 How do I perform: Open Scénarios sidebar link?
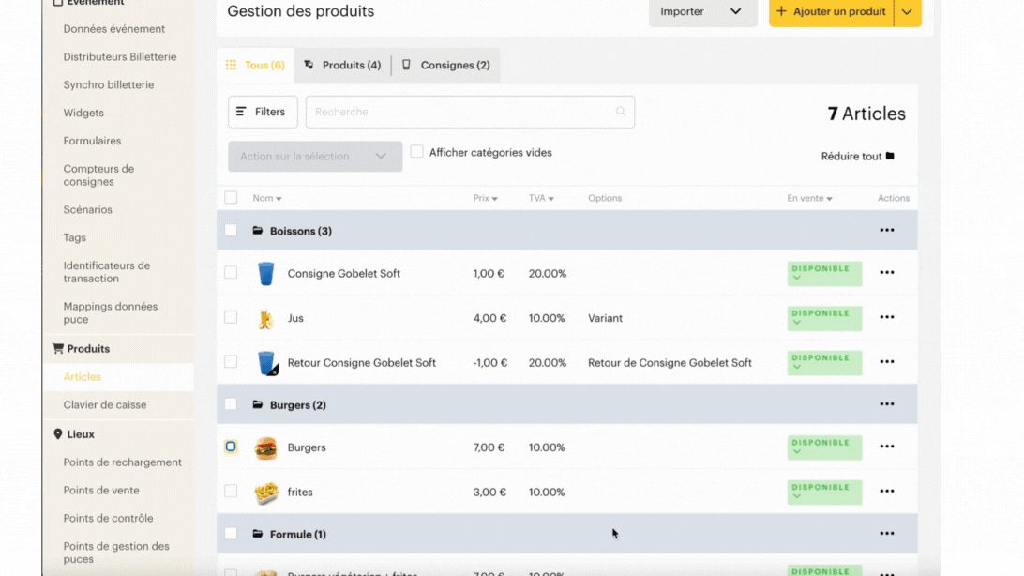(87, 209)
